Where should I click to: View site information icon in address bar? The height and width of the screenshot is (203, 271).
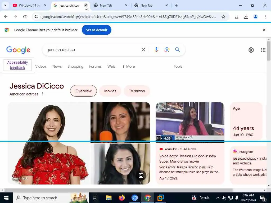point(36,17)
